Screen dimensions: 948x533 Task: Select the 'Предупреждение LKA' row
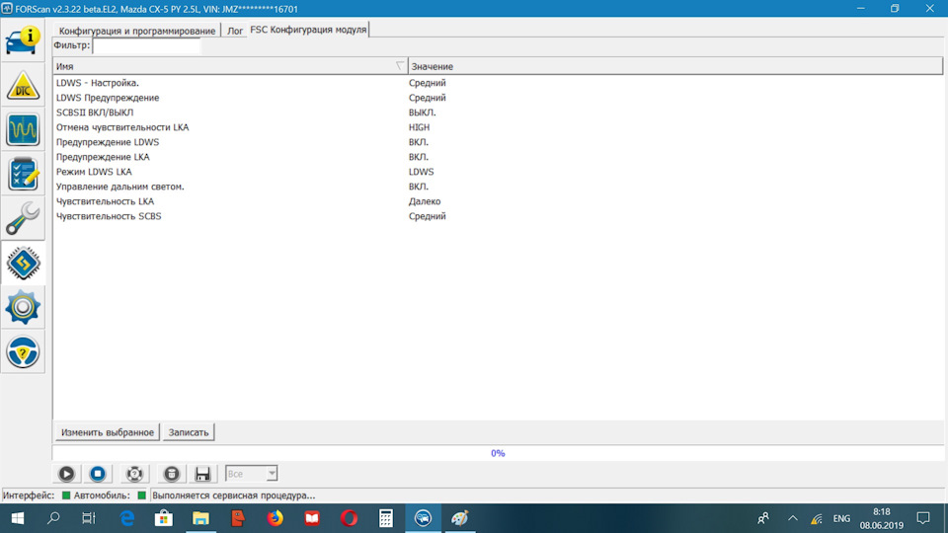coord(498,157)
